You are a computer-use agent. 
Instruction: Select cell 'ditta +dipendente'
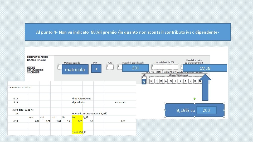click(x=82, y=99)
